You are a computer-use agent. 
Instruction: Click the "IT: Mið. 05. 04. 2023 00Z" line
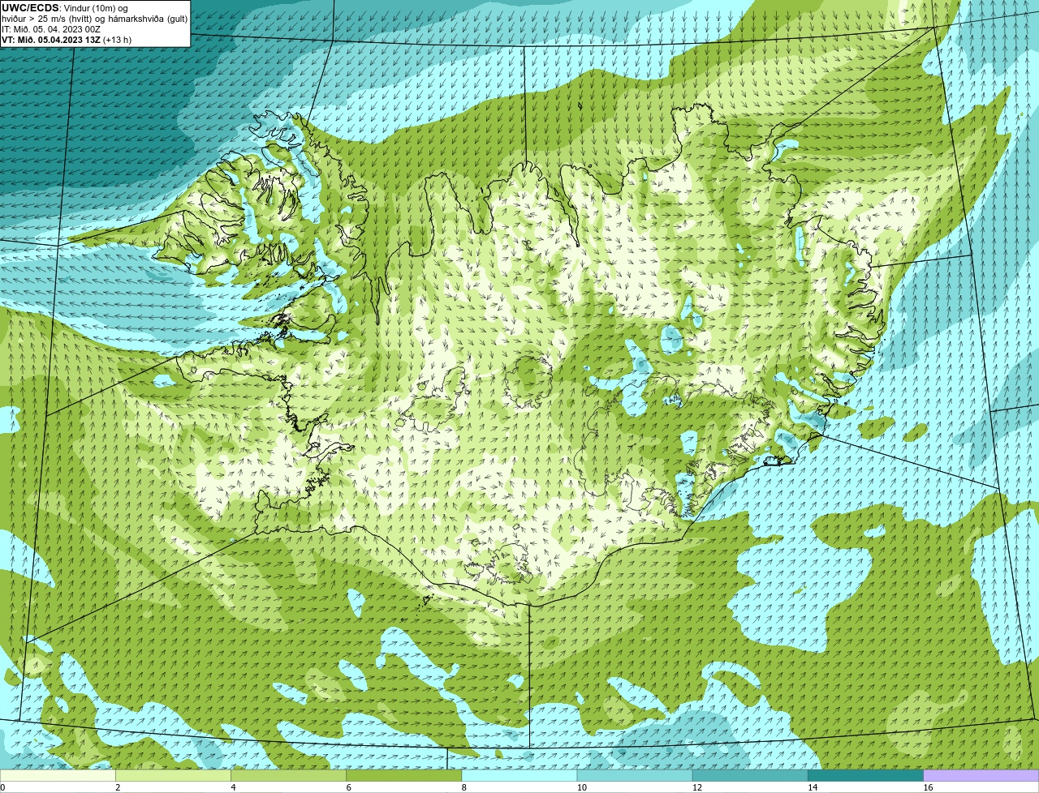pyautogui.click(x=51, y=29)
